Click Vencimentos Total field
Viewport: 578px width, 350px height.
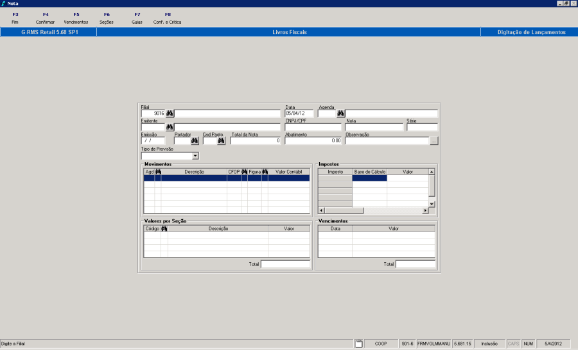pyautogui.click(x=416, y=264)
